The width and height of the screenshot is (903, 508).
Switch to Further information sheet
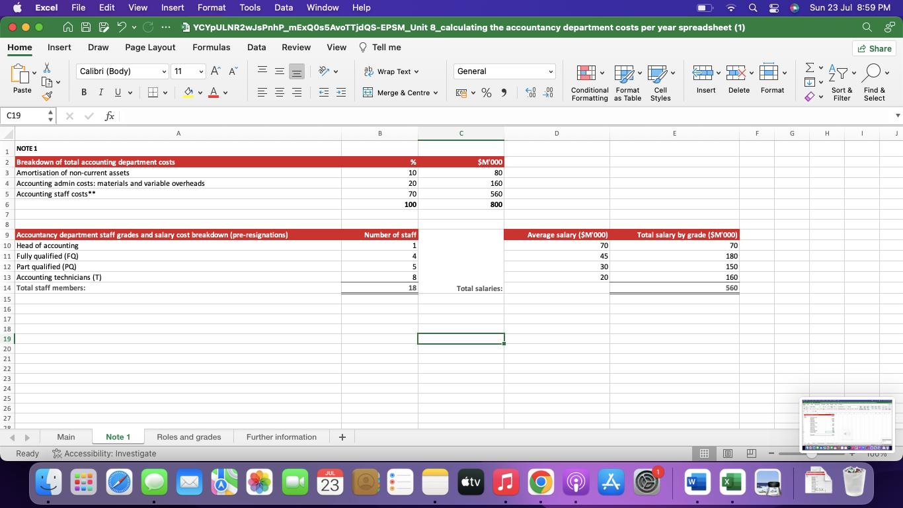pyautogui.click(x=281, y=437)
